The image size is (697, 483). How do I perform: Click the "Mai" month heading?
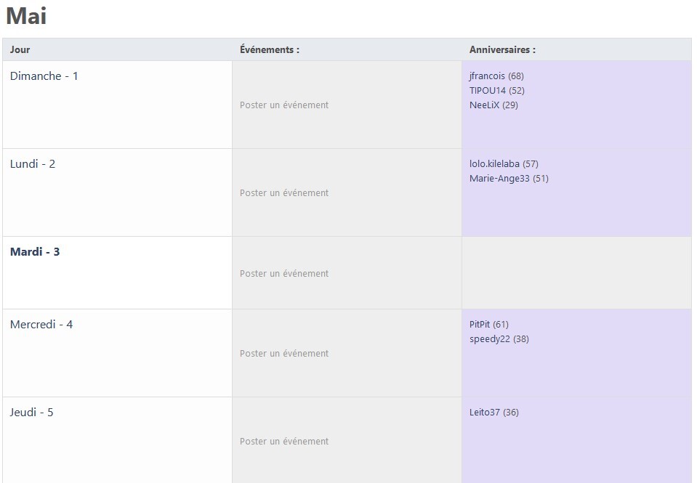26,15
